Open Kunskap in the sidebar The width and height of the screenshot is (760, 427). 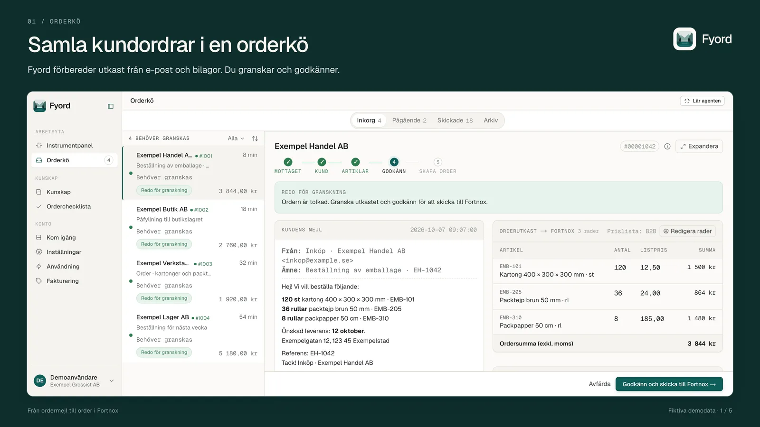click(x=74, y=192)
